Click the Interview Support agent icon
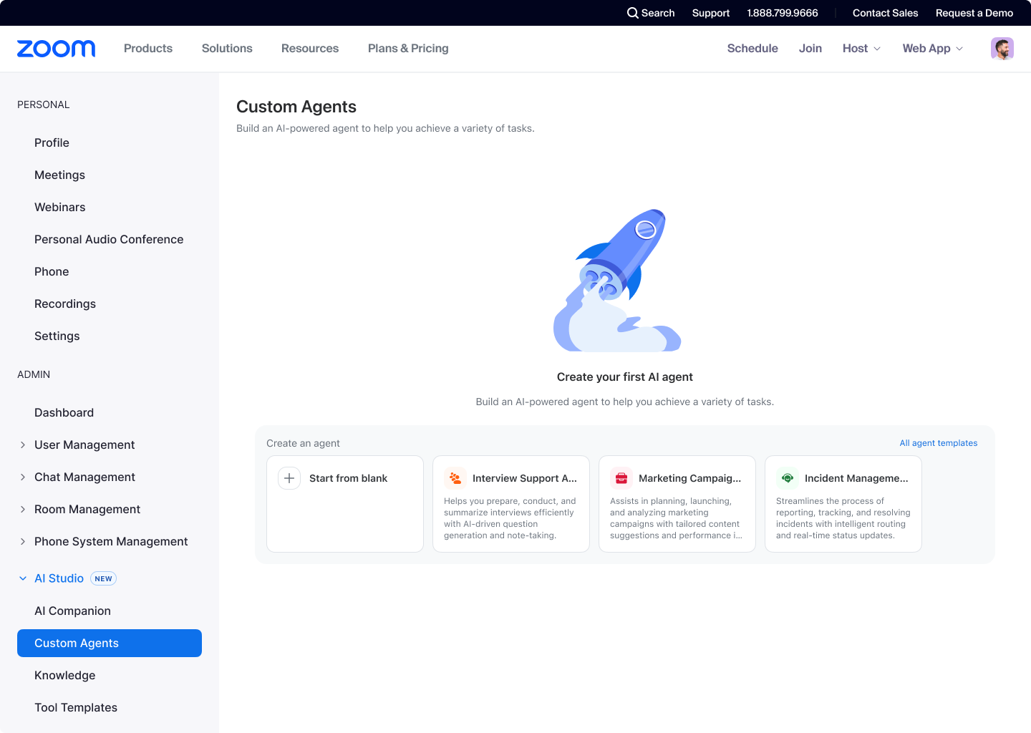 click(x=455, y=478)
